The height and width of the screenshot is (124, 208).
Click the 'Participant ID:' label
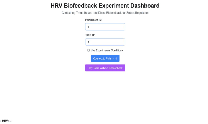coord(93,20)
